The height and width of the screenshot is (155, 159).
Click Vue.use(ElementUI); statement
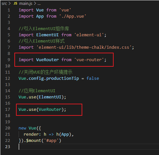pos(42,97)
